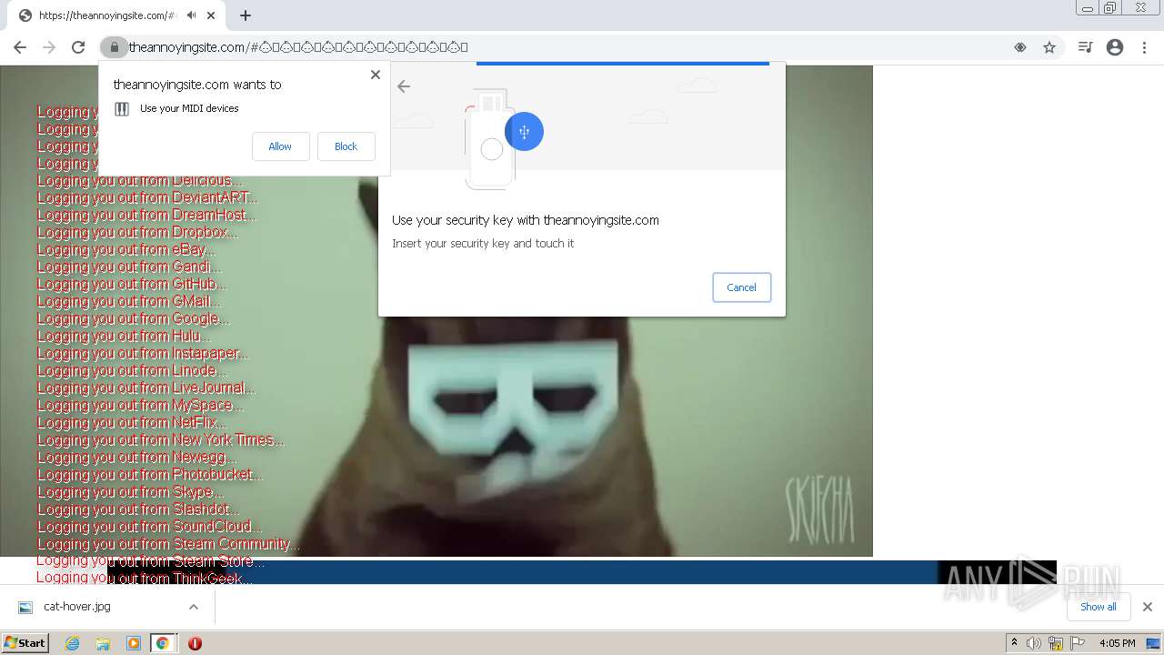The height and width of the screenshot is (655, 1164).
Task: Allow MIDI devices for theannoyingsite.com
Action: tap(280, 146)
